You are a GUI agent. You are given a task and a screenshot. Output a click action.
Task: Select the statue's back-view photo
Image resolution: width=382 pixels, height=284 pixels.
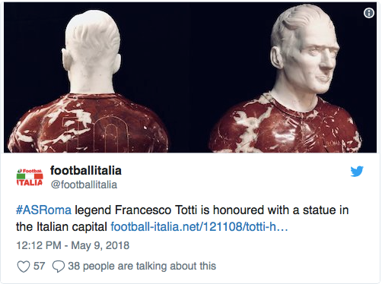[x=89, y=81]
